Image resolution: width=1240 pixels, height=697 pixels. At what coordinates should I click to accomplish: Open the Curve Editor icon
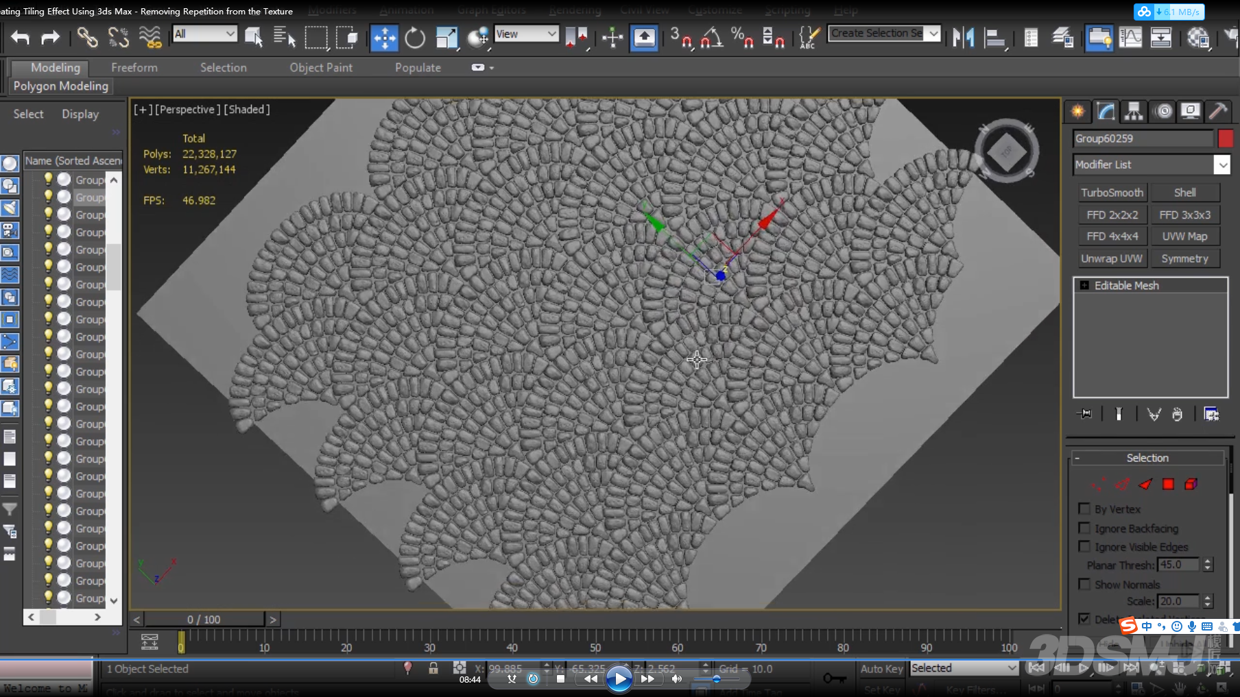click(1130, 38)
